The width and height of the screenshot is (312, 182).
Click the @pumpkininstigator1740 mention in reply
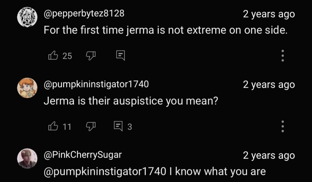click(x=105, y=172)
